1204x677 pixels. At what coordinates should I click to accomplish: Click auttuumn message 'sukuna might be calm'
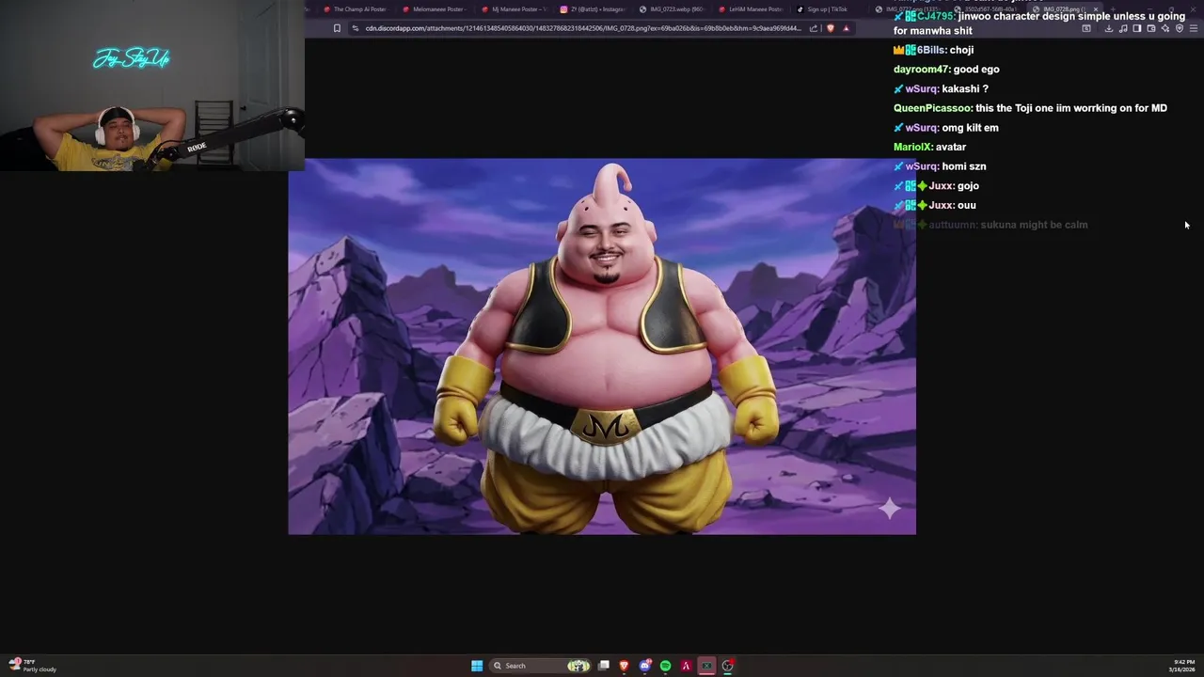pyautogui.click(x=990, y=225)
